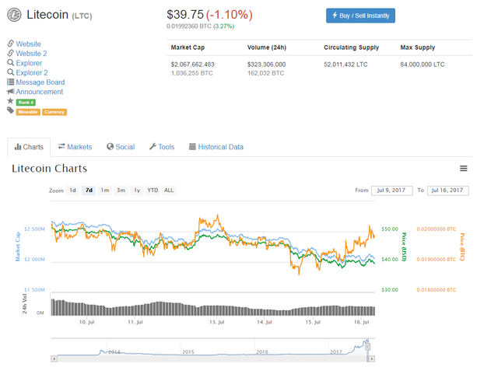Click the $39.75 price value

point(185,15)
